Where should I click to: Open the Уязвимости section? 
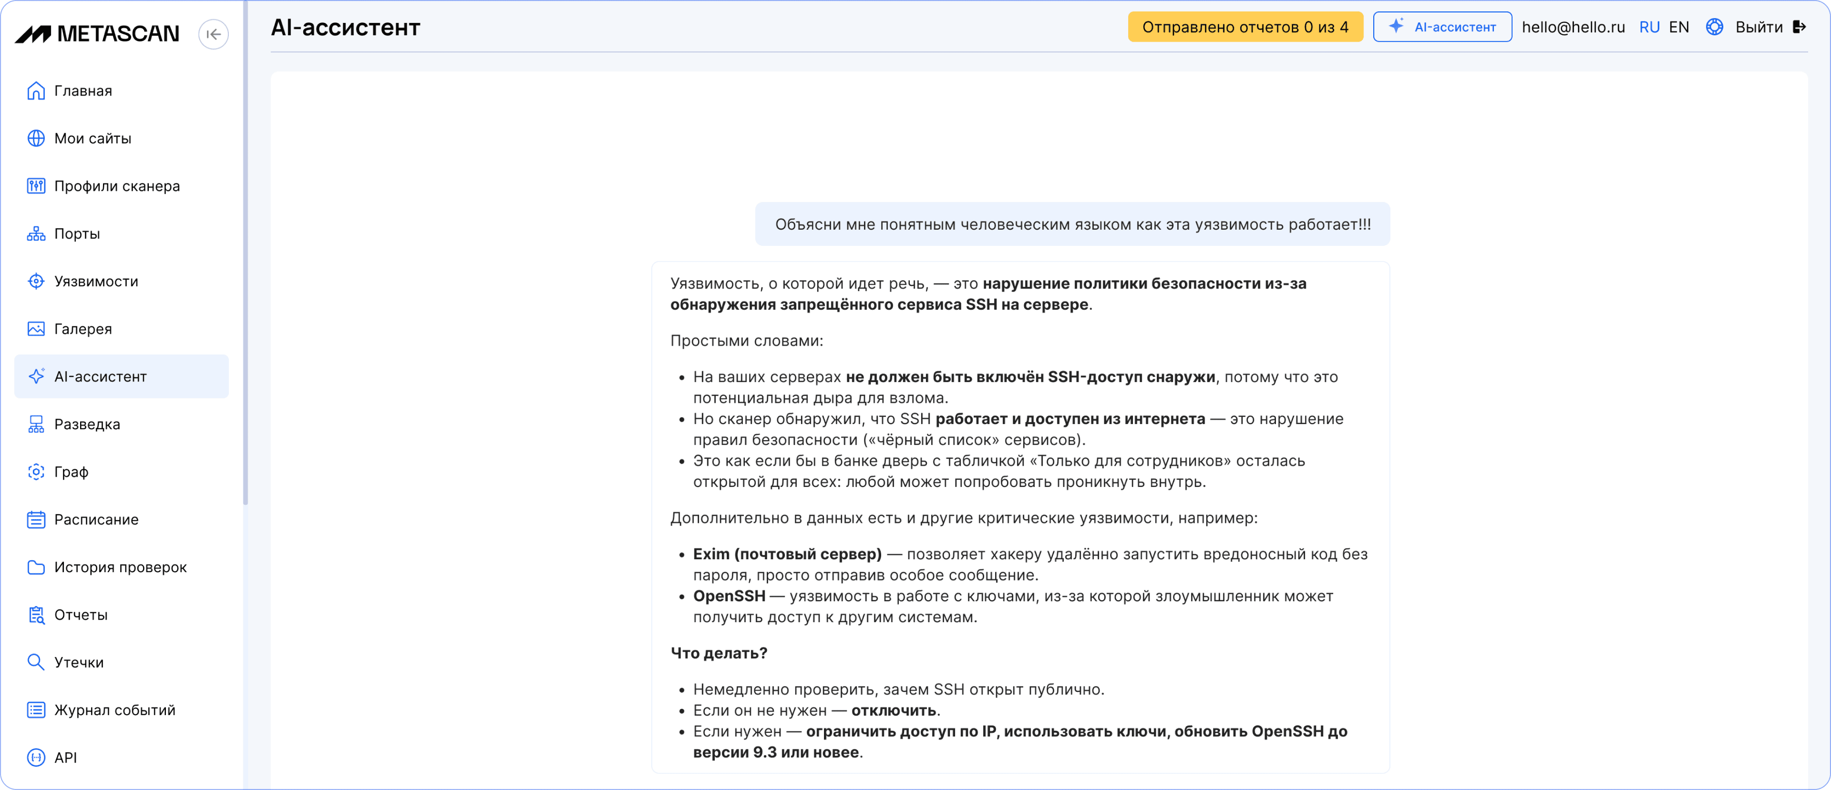(122, 281)
